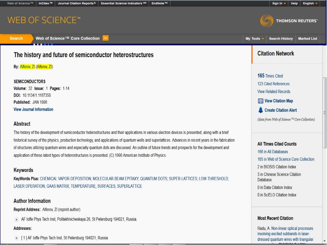Click the Web of Science Core Collection label
The image size is (327, 245).
[67, 38]
